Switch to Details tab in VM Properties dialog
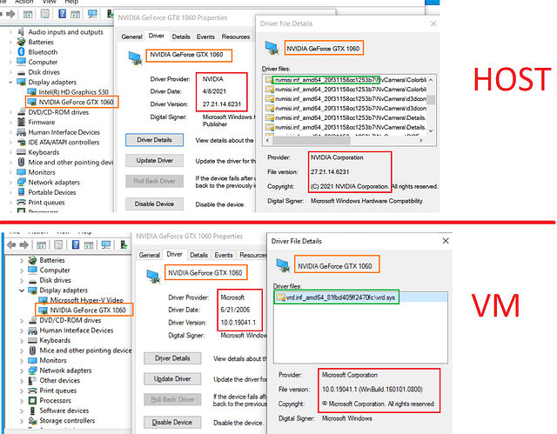557x434 pixels. (x=199, y=255)
